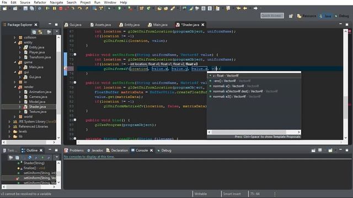
Task: Click the Open Perspective icon
Action: click(291, 16)
